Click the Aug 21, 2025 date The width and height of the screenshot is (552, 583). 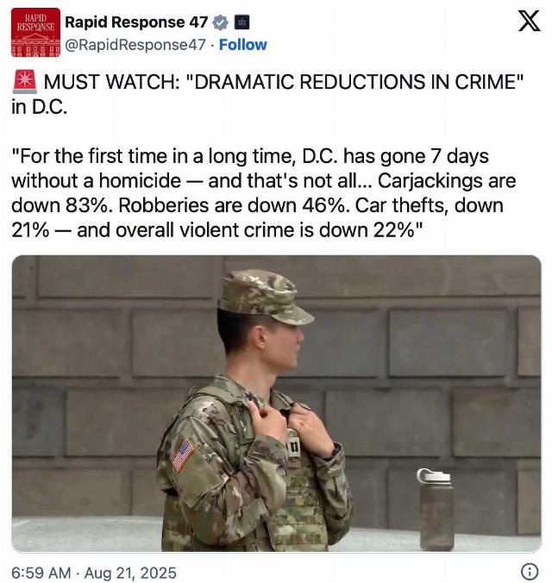coord(130,573)
